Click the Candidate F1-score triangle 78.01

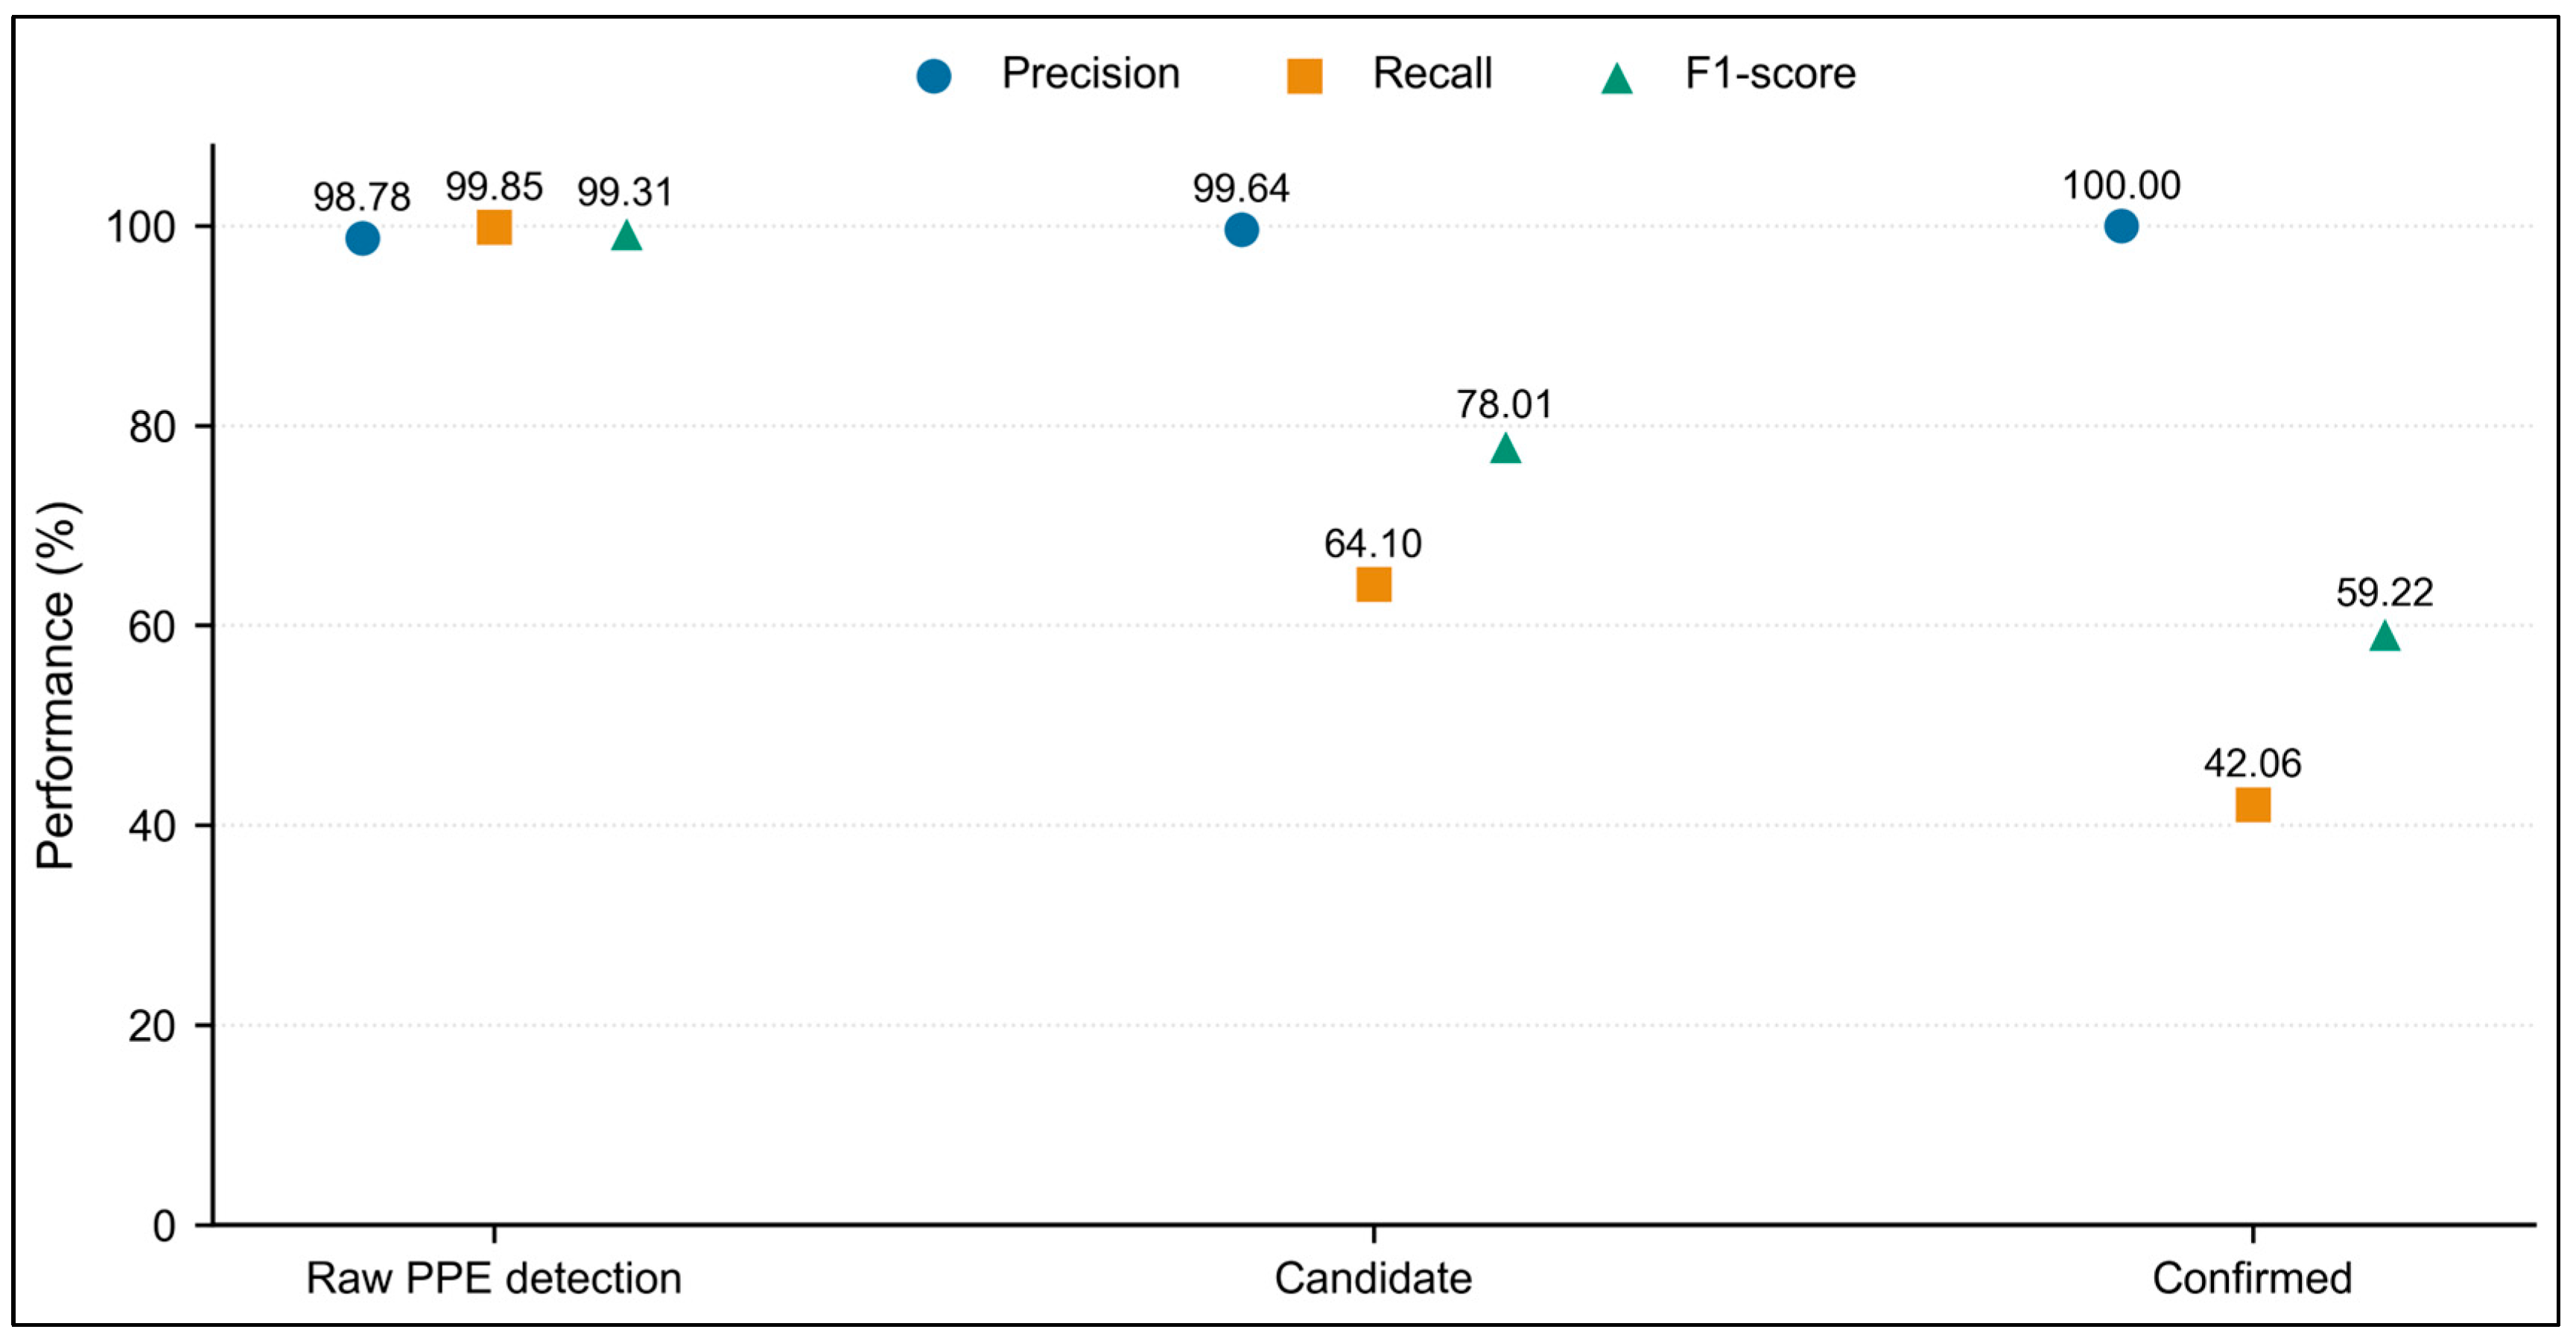click(x=1505, y=449)
